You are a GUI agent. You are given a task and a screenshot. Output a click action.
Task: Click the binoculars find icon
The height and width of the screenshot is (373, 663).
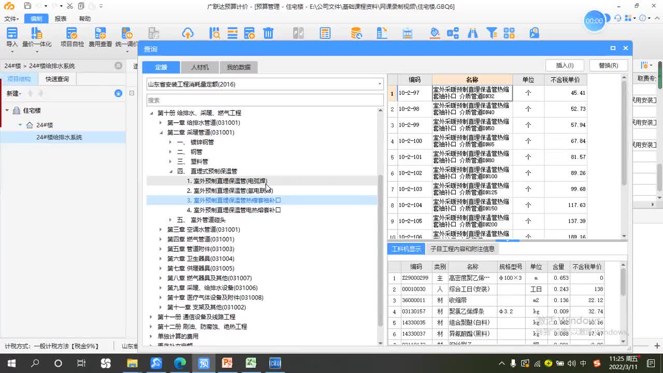pyautogui.click(x=472, y=34)
